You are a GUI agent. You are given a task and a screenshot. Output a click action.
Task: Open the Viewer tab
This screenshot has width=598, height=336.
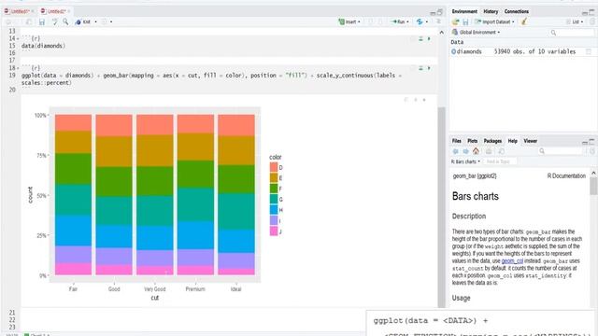530,141
